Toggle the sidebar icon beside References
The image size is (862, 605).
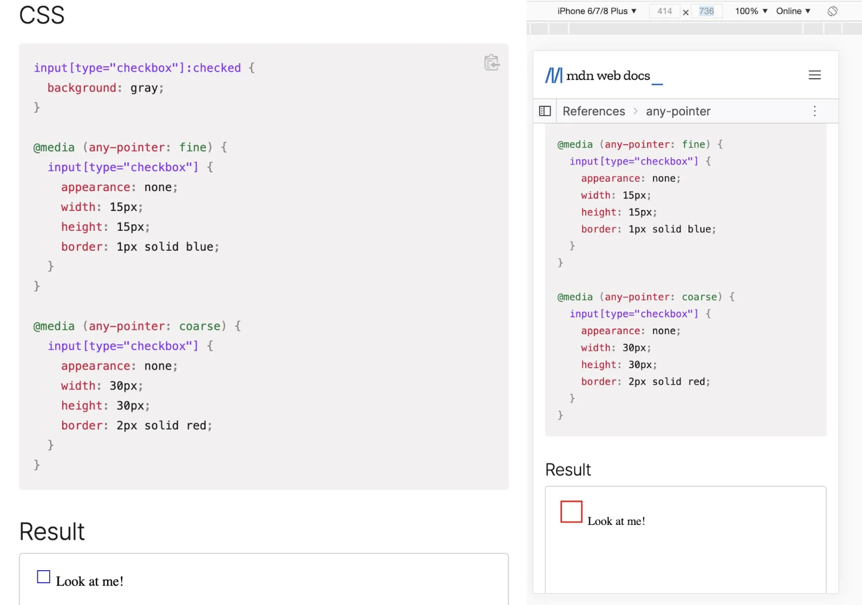click(545, 111)
